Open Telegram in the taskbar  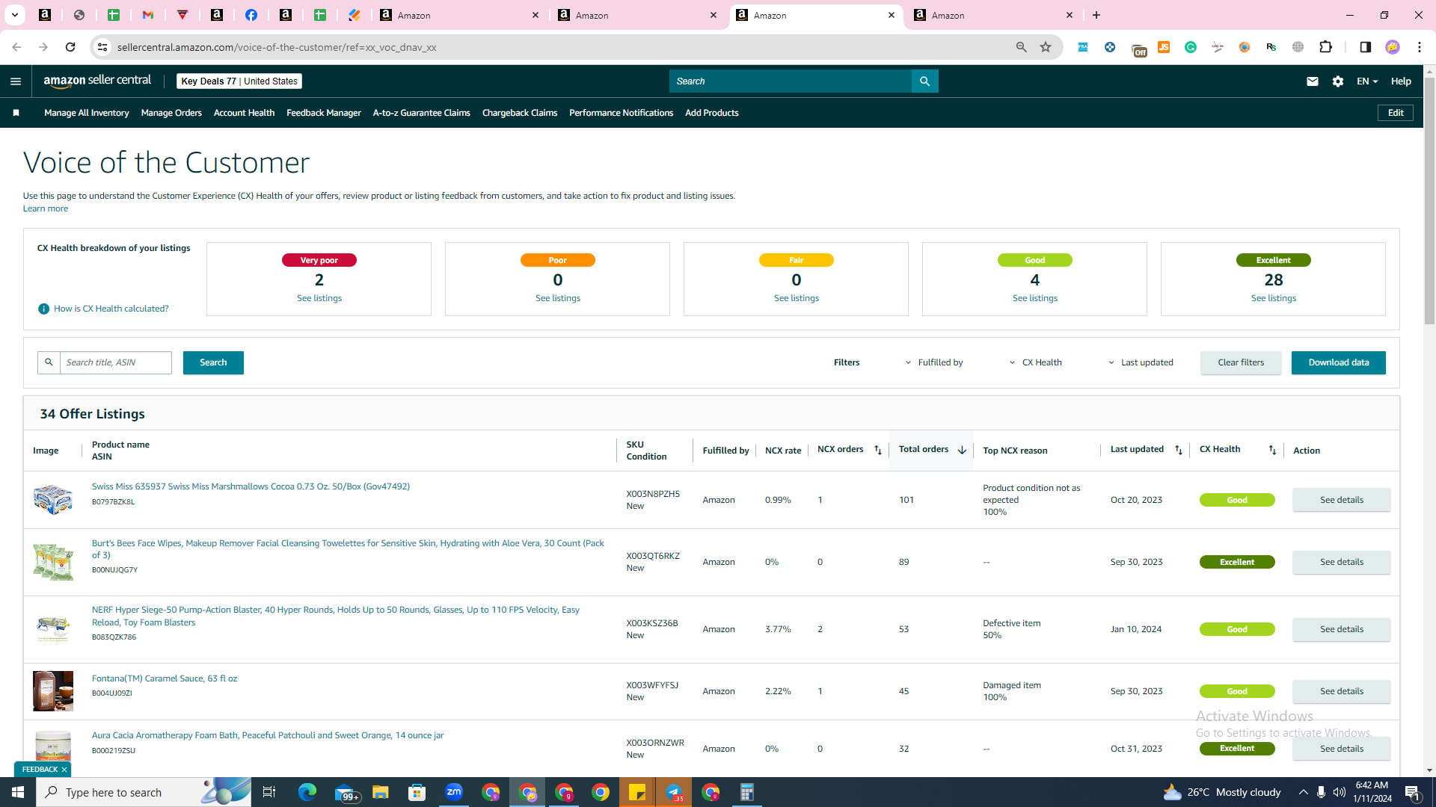(674, 792)
